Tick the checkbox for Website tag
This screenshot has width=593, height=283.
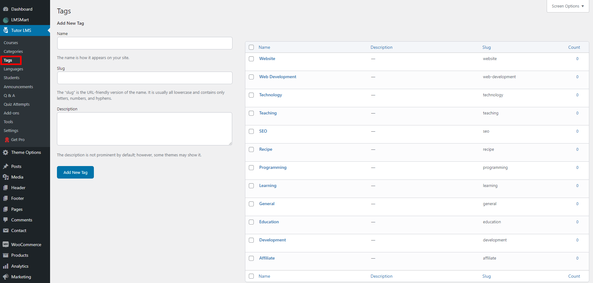point(251,59)
